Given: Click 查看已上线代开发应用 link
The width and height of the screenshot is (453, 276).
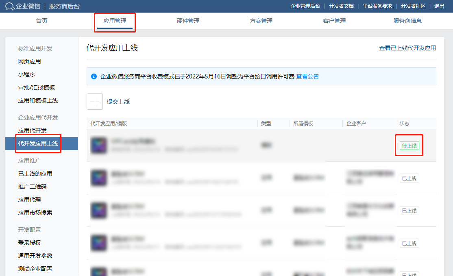Looking at the screenshot, I should [407, 48].
